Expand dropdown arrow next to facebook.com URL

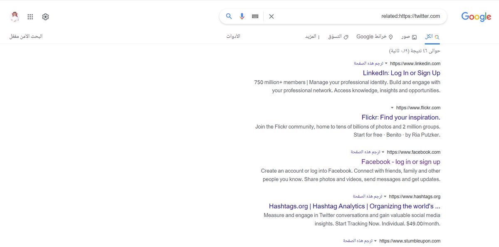[383, 152]
